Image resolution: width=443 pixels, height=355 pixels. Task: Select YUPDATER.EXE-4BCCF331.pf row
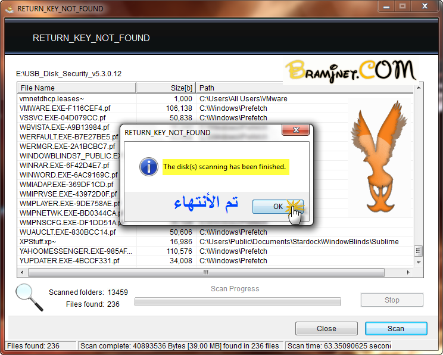(x=216, y=261)
